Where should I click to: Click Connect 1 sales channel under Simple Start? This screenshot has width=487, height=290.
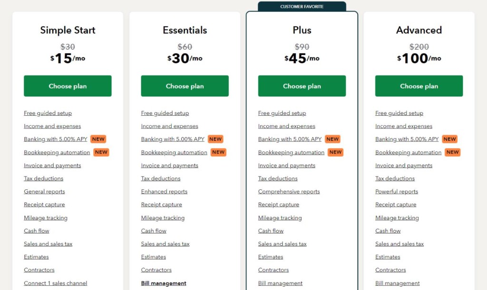point(56,283)
